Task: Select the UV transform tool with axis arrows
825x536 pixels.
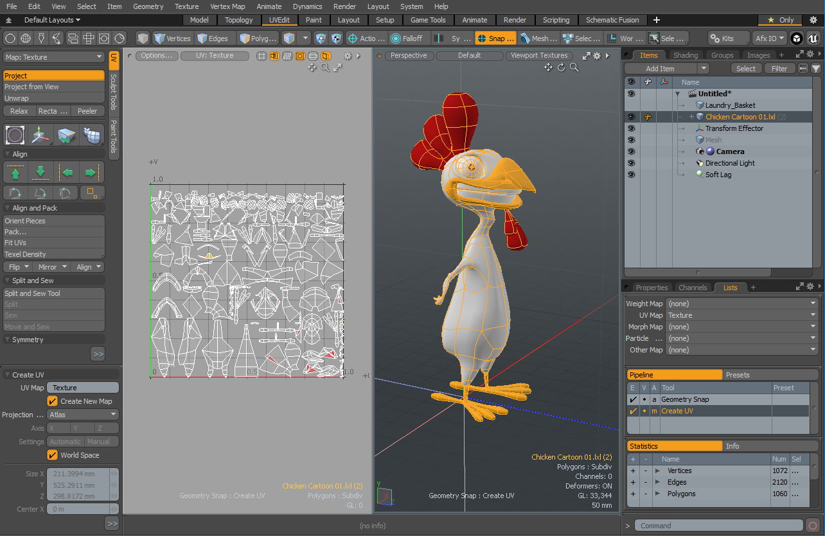Action: pyautogui.click(x=40, y=135)
